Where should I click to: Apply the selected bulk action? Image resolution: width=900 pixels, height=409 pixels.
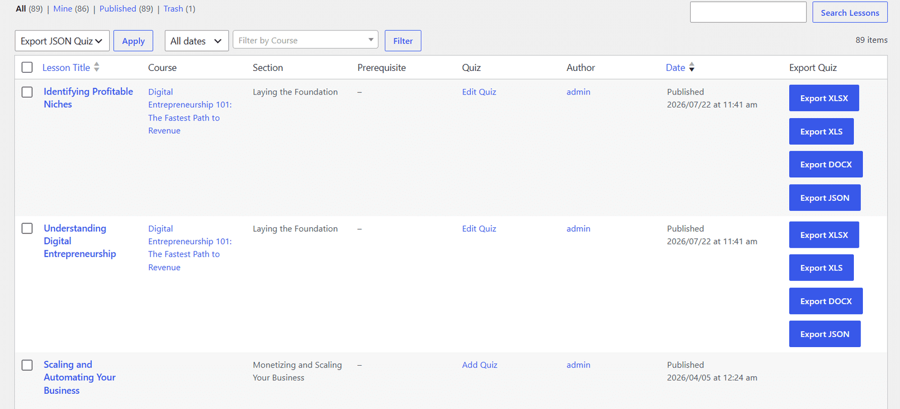(x=133, y=41)
